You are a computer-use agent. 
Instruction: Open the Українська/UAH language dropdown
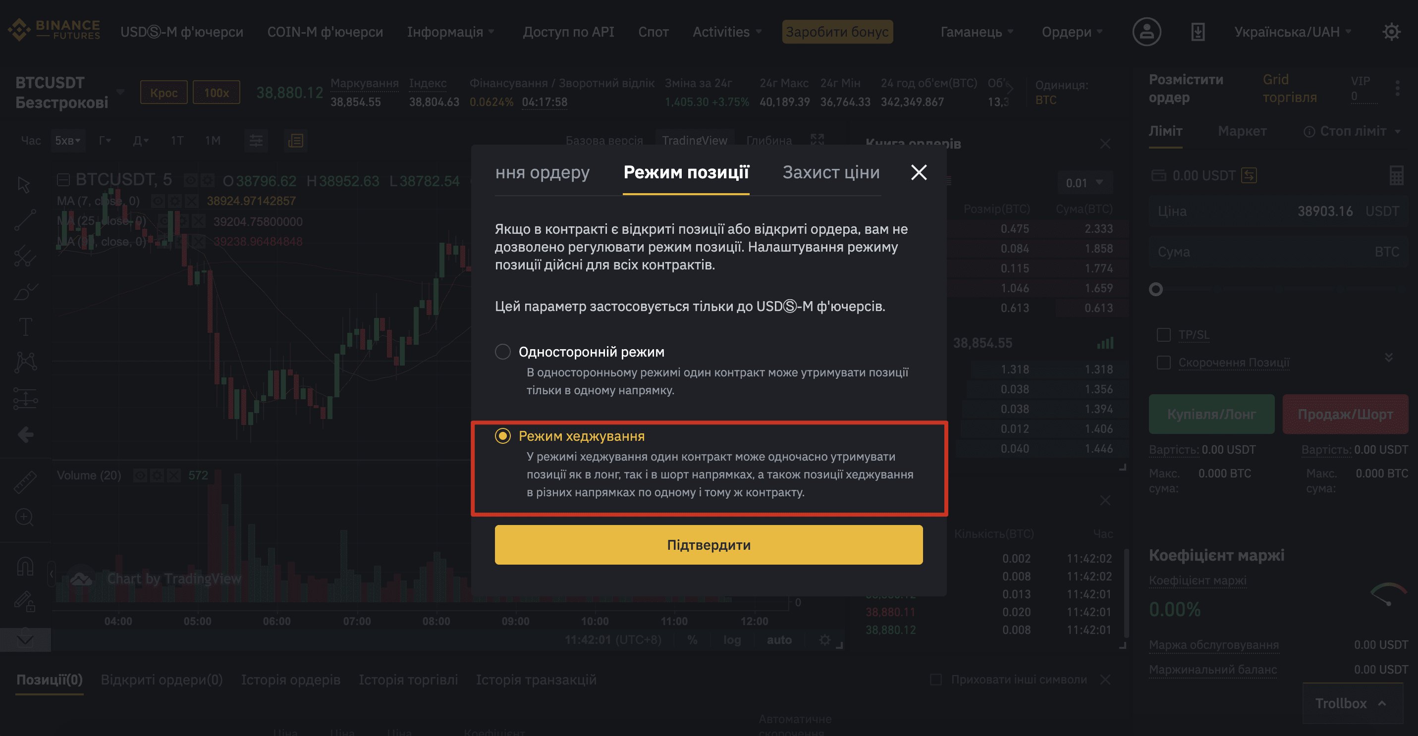(1293, 32)
